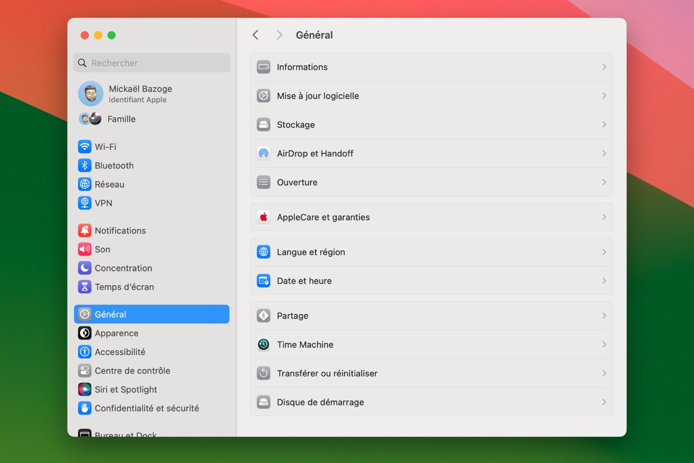Image resolution: width=694 pixels, height=463 pixels.
Task: Click the Bluetooth icon in sidebar
Action: pyautogui.click(x=85, y=165)
